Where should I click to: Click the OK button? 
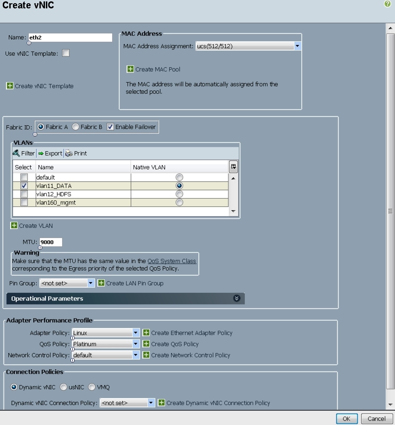[x=346, y=419]
